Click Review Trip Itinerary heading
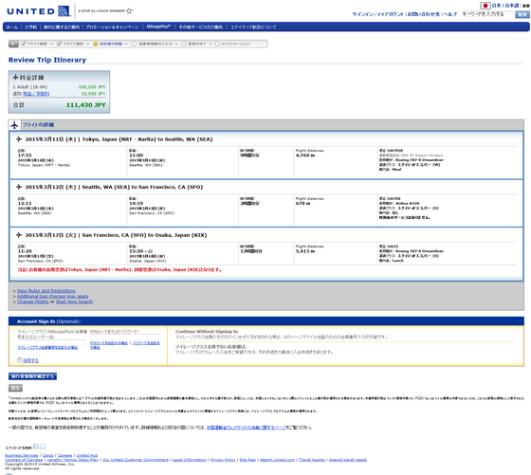531x475 pixels. 47,60
